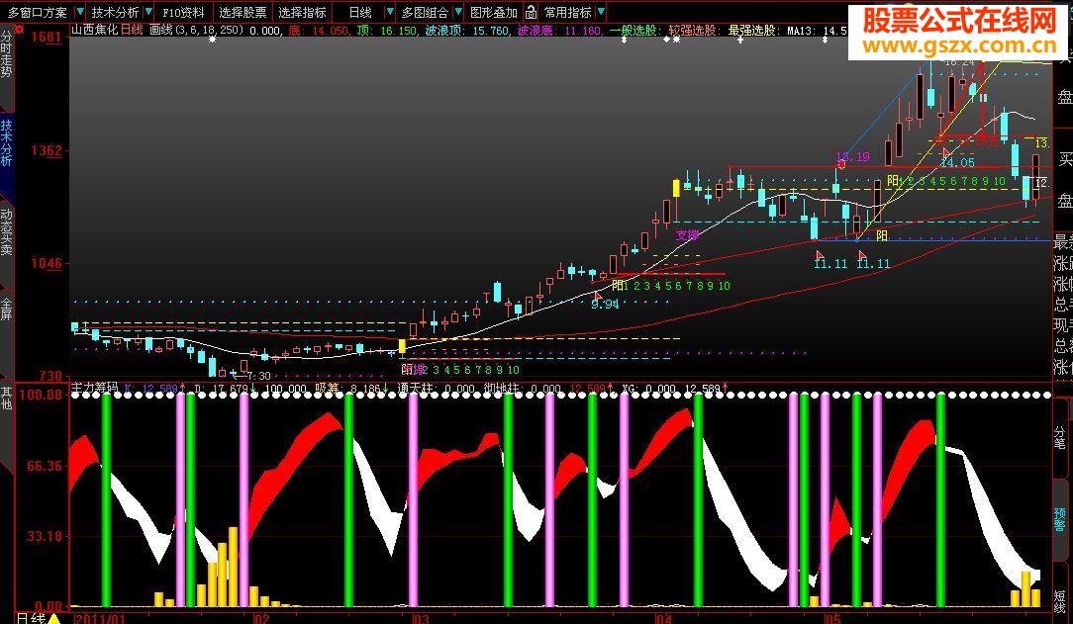Image resolution: width=1073 pixels, height=624 pixels.
Task: Open the 多窗口方案 menu
Action: 37,12
